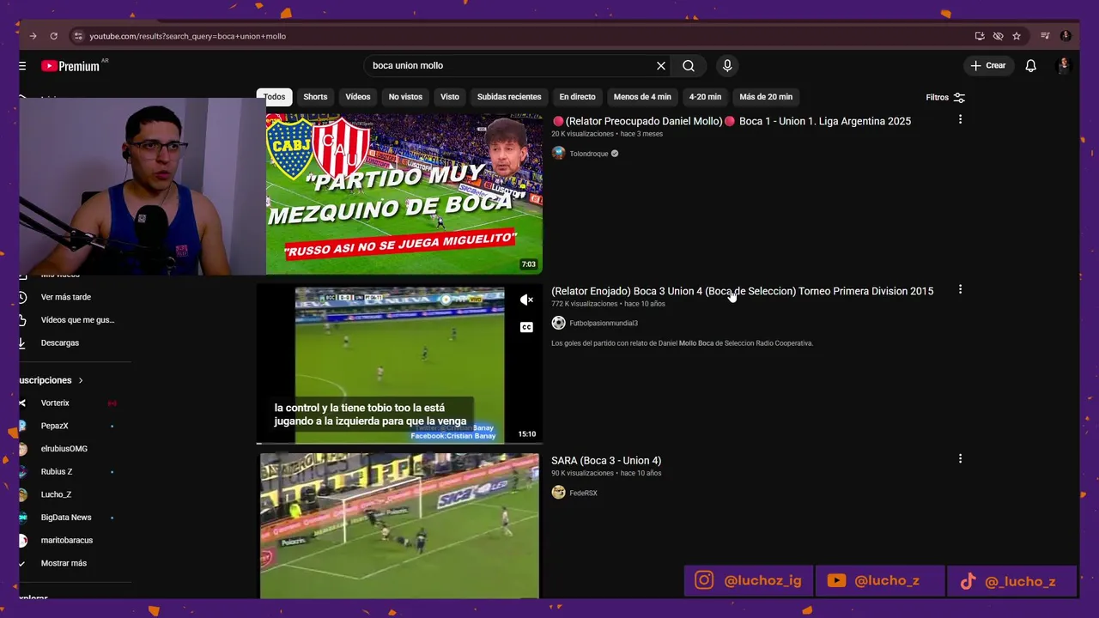Screen dimensions: 1099x618
Task: Click the Tolondroque channel name
Action: click(588, 154)
